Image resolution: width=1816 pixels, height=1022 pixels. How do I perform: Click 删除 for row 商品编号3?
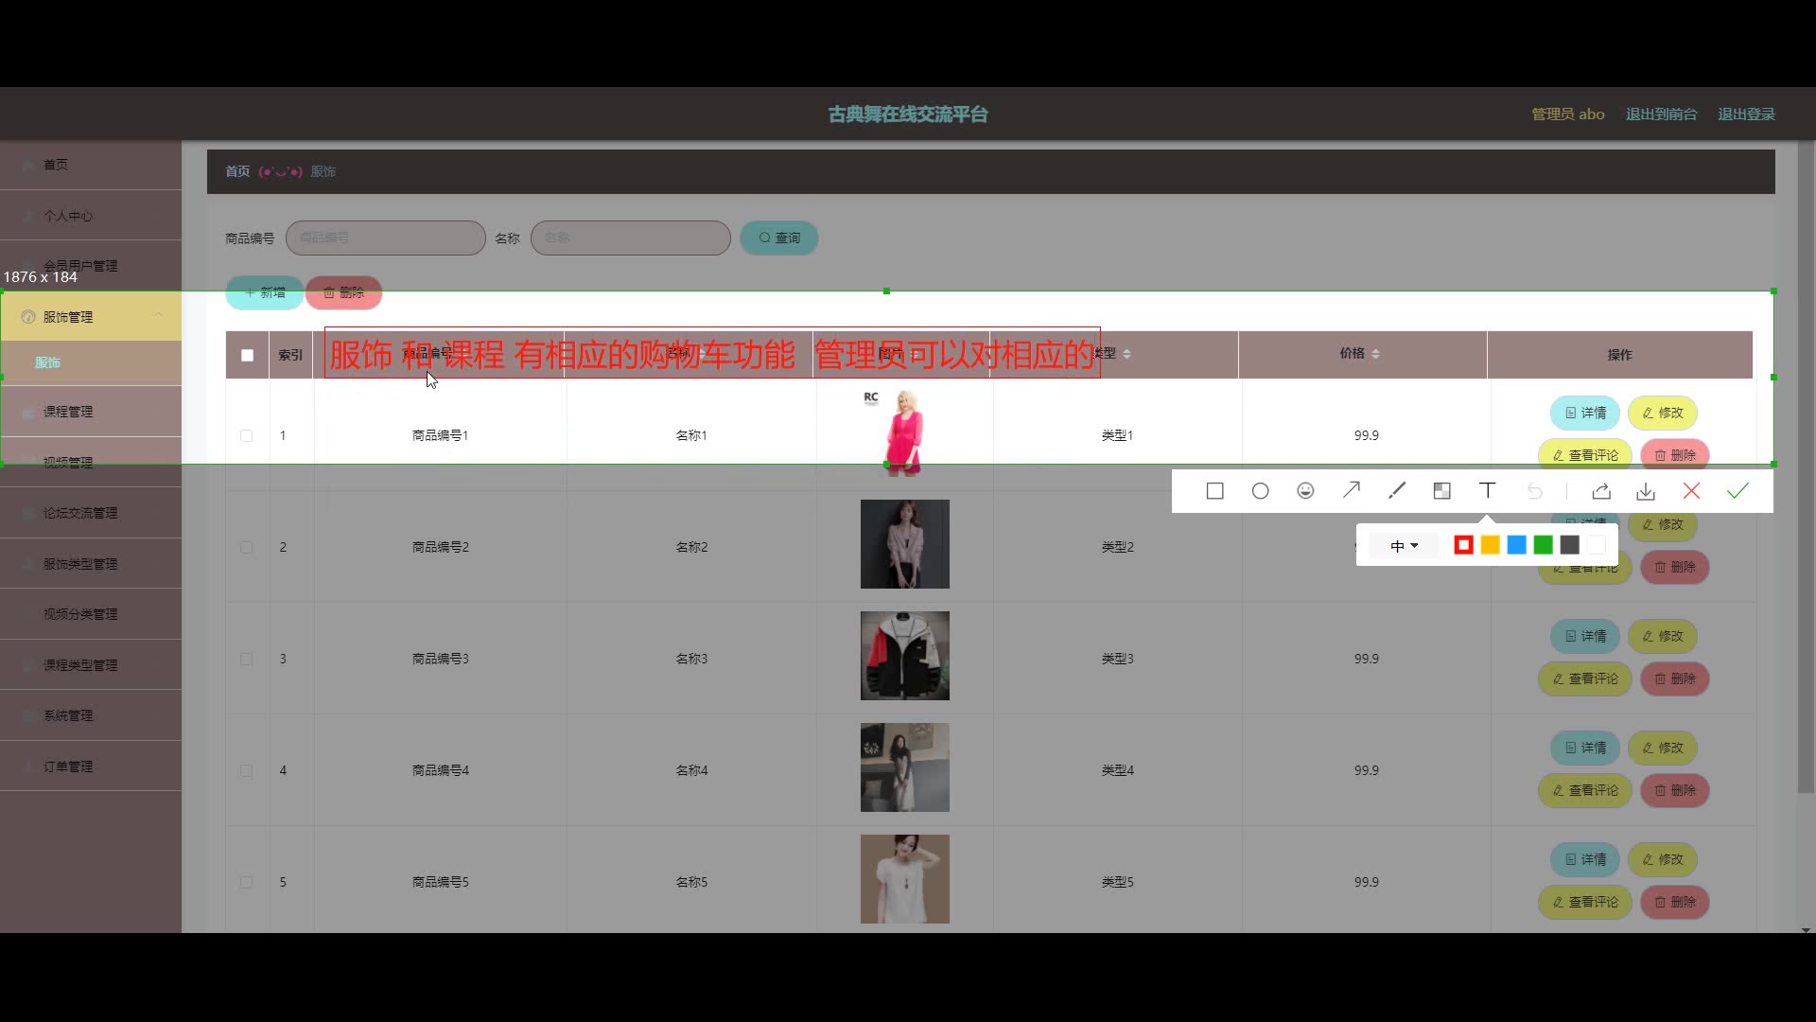click(1675, 678)
